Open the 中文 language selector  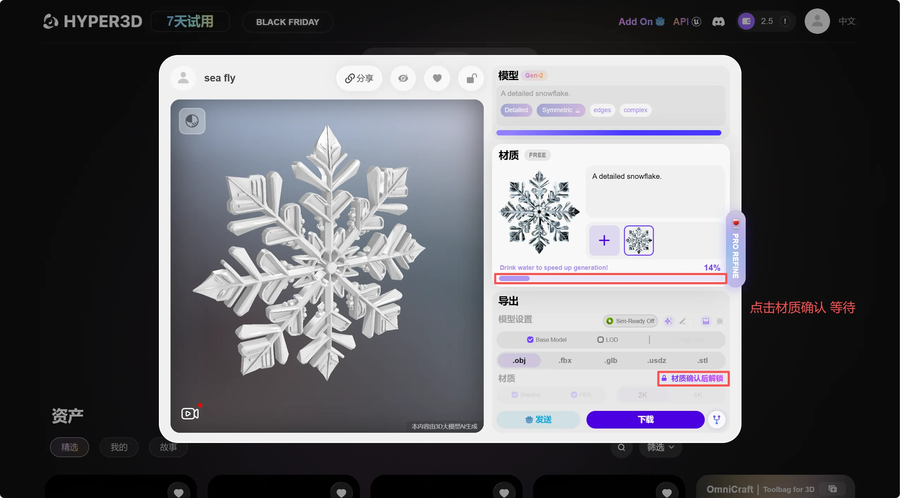(847, 21)
